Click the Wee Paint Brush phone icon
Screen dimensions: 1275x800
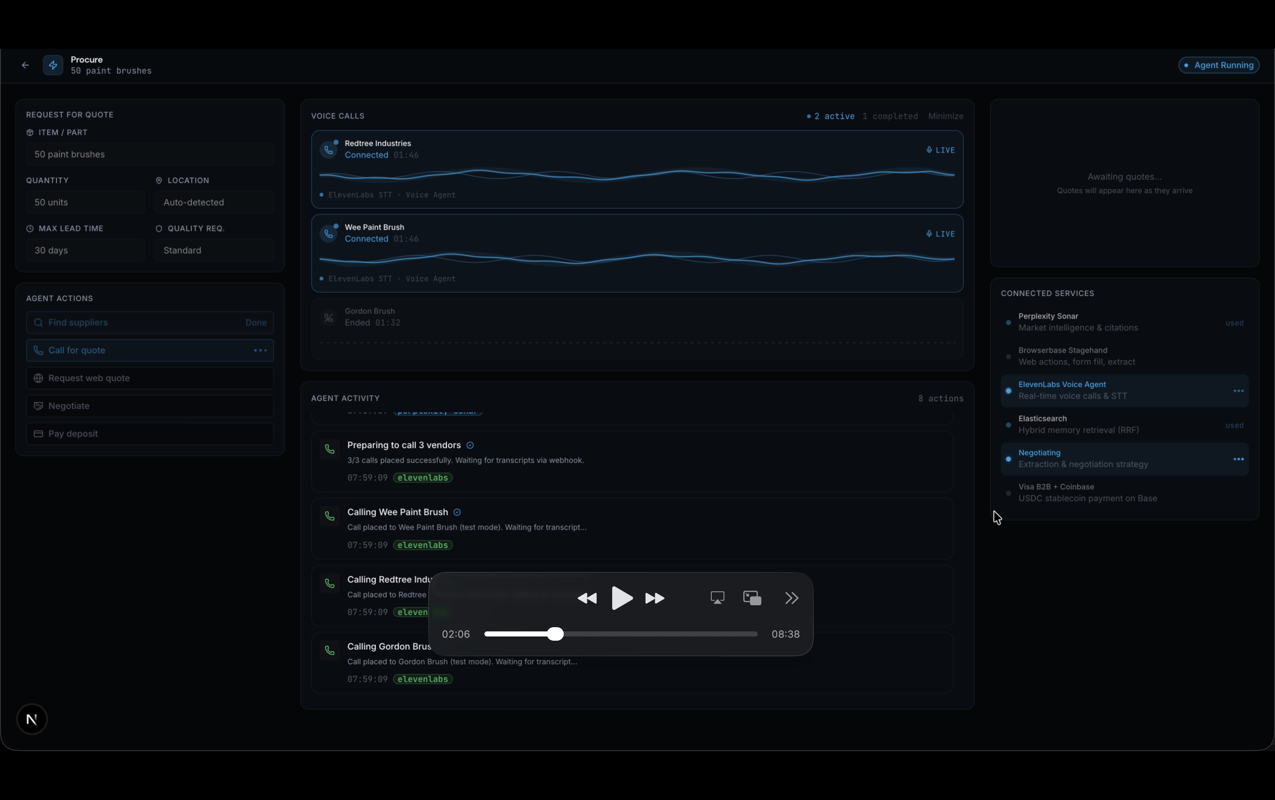(329, 234)
